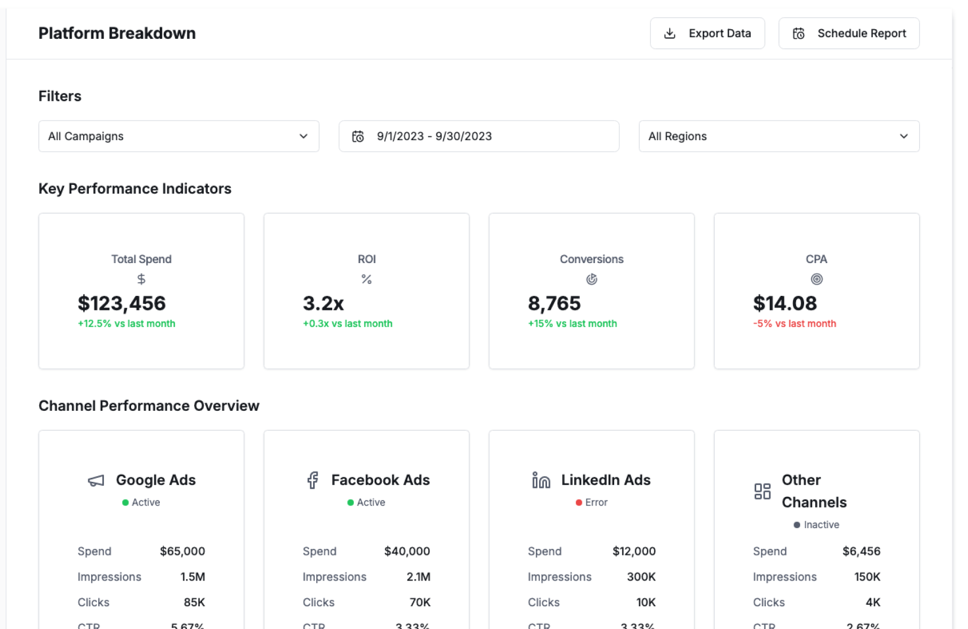Click the calendar-clock icon in Schedule Report

(799, 33)
